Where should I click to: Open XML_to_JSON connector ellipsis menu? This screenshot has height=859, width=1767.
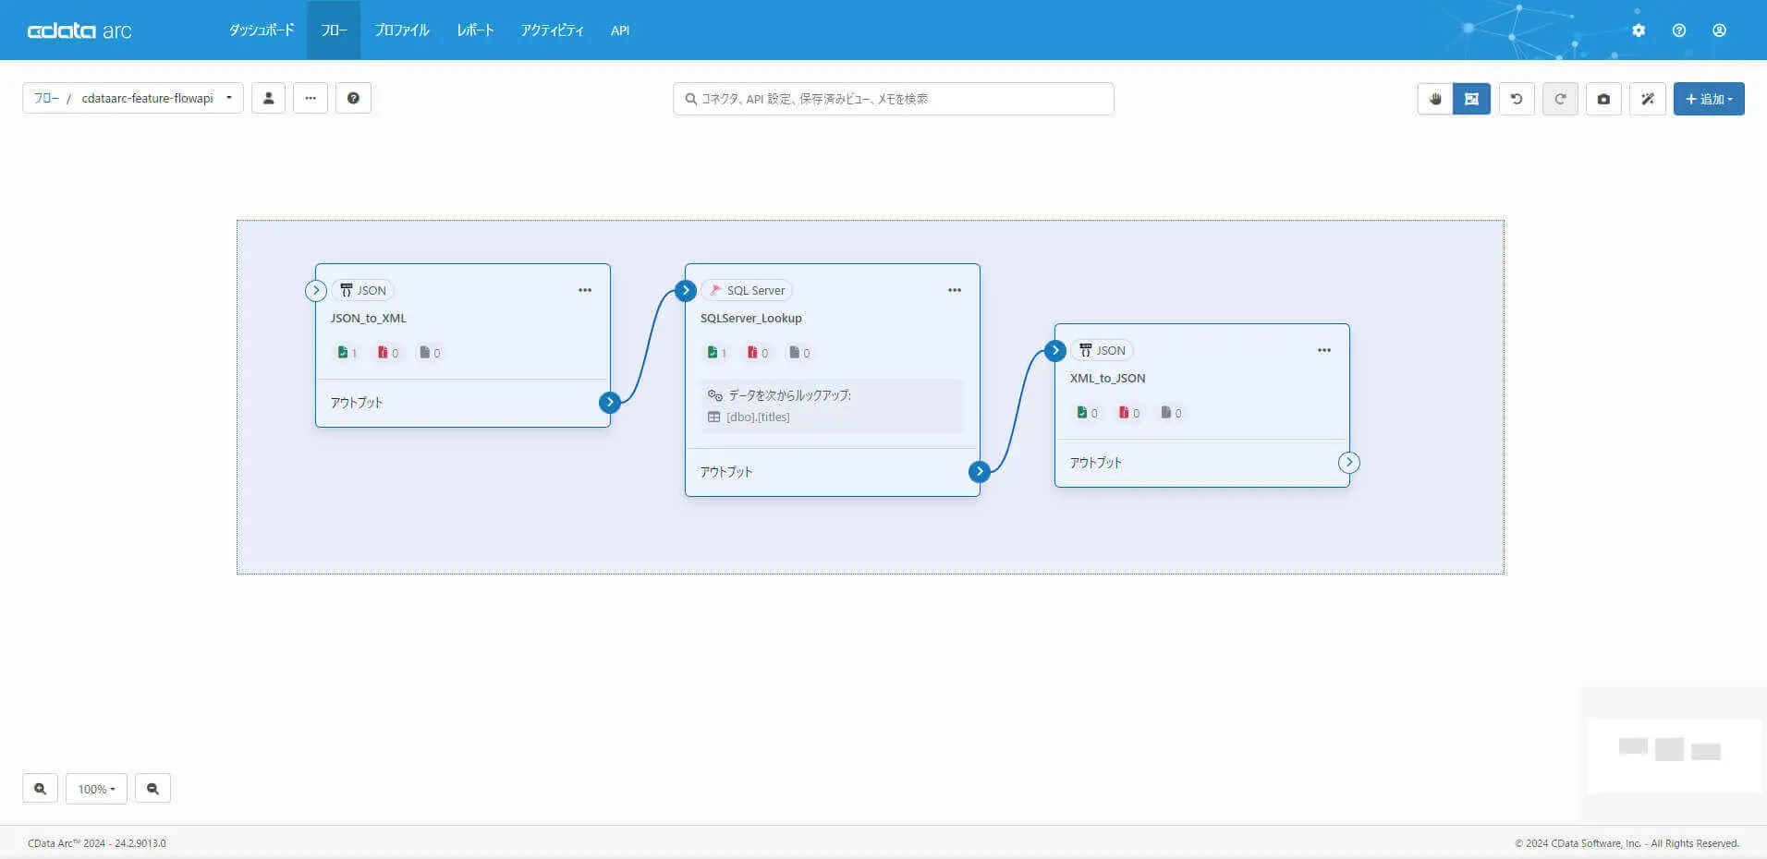coord(1324,350)
